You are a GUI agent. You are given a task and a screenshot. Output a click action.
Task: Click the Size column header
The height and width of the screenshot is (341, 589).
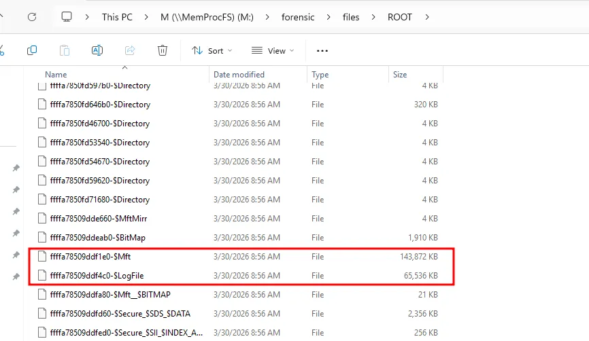(x=400, y=75)
